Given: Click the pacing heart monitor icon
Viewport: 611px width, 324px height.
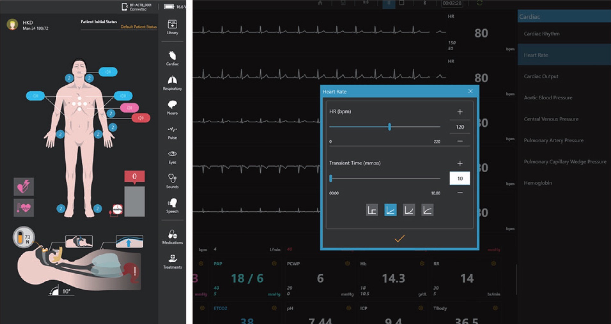Looking at the screenshot, I should pyautogui.click(x=24, y=208).
